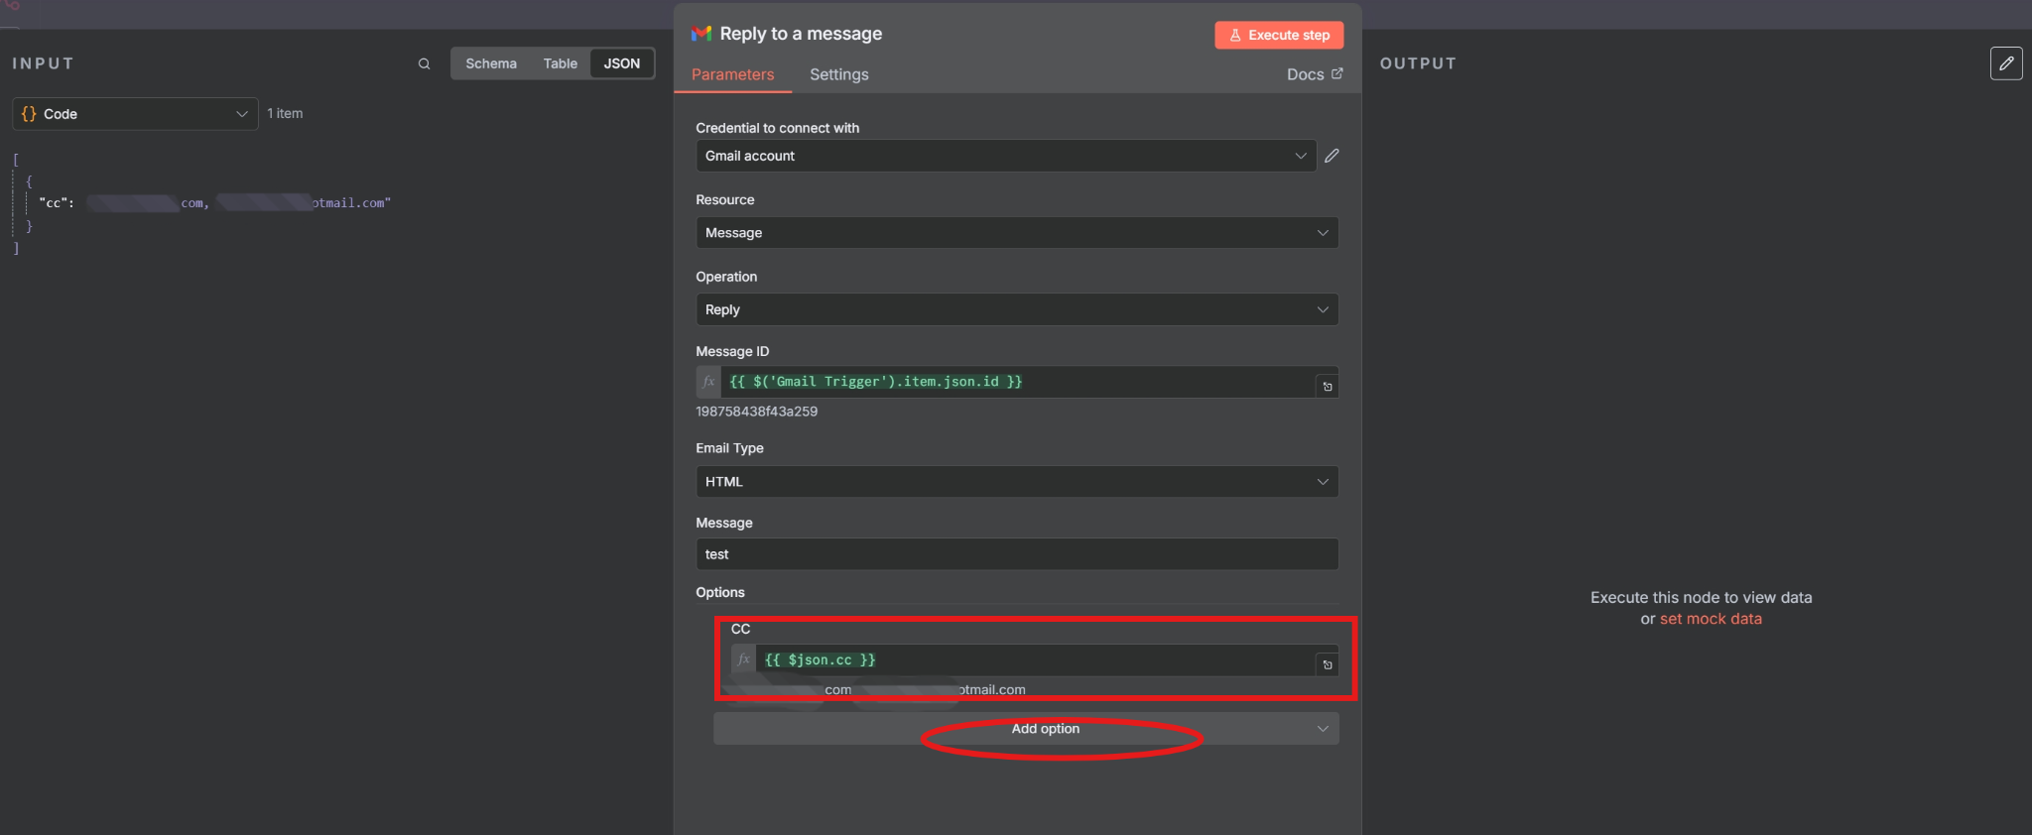Expand the Resource dropdown showing Message
The width and height of the screenshot is (2032, 835).
coord(1016,233)
